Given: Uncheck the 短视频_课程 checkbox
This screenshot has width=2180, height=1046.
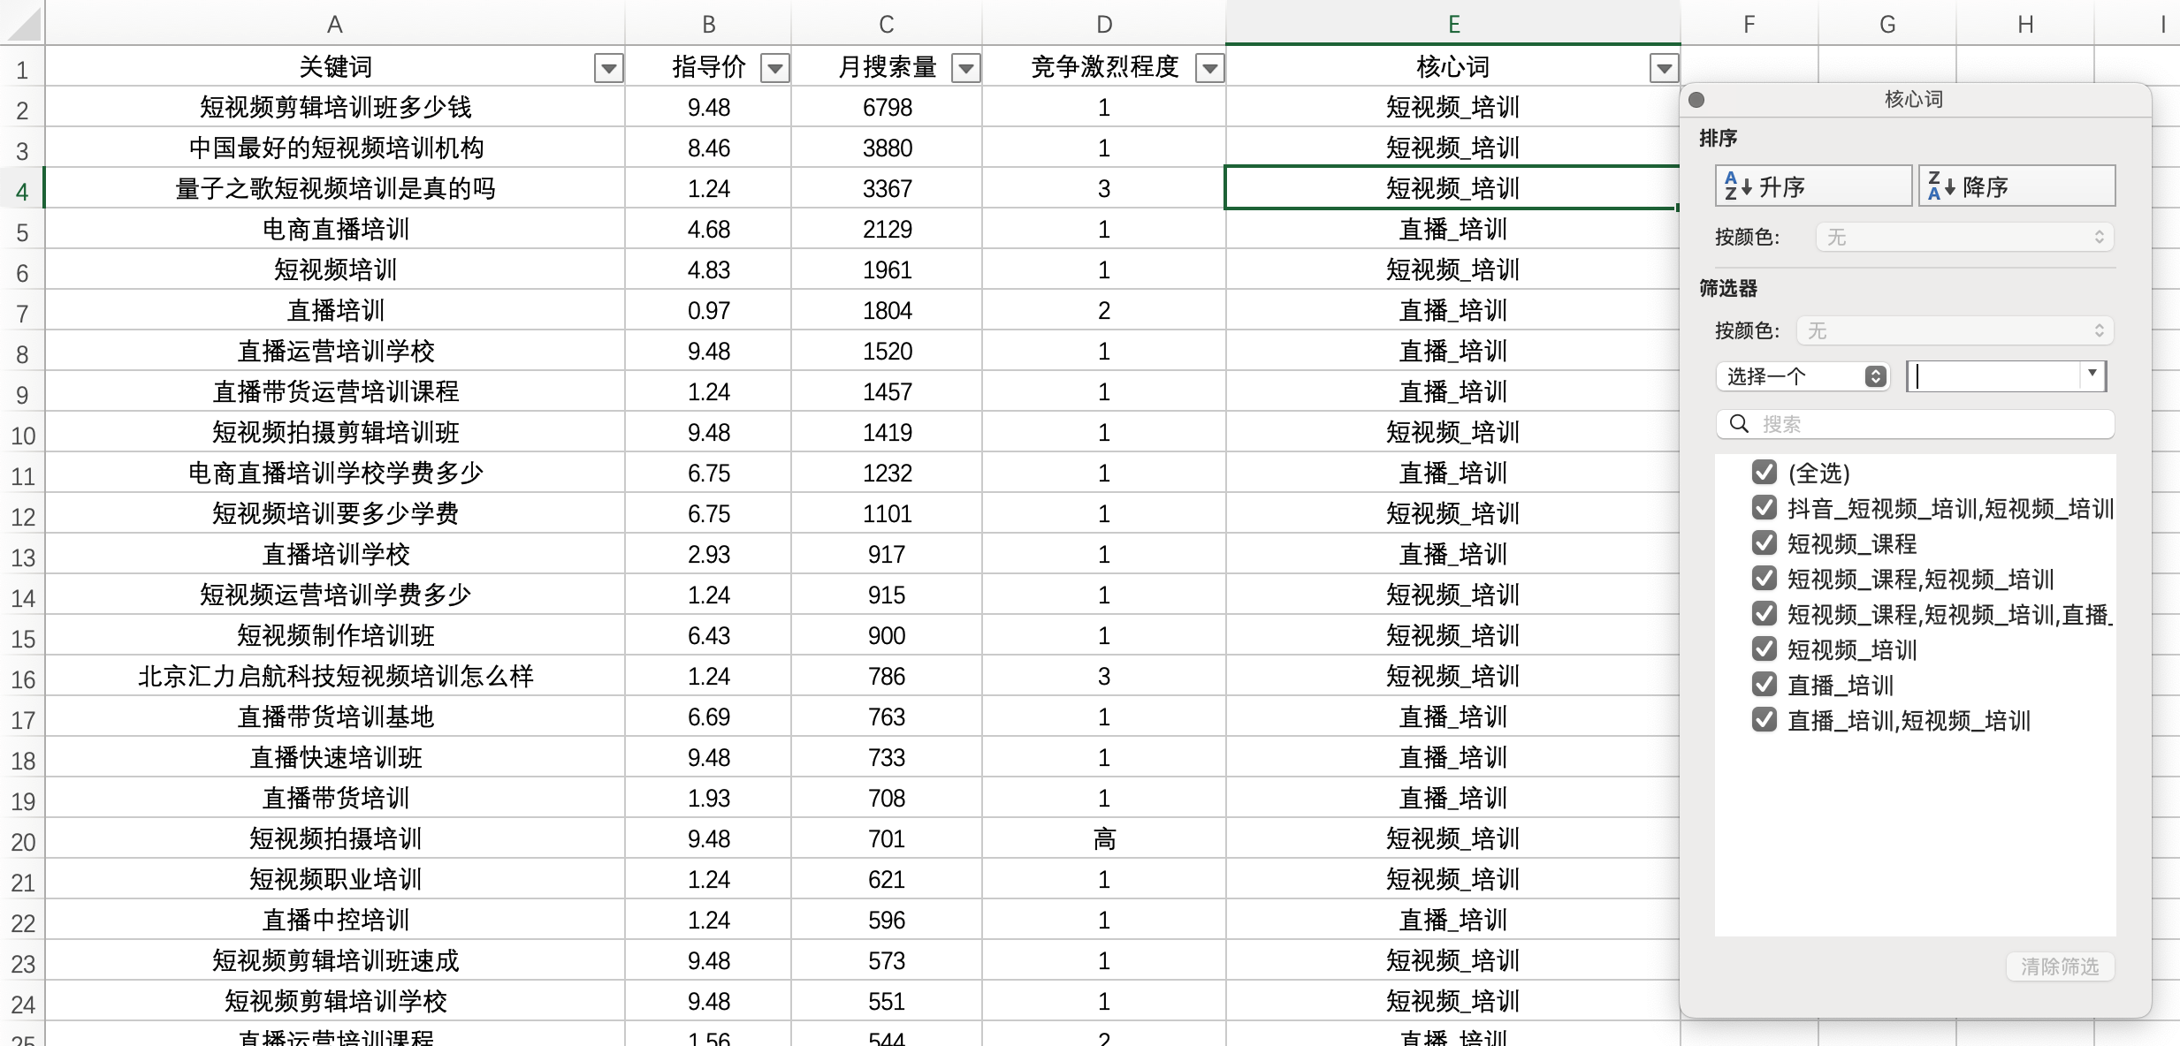Looking at the screenshot, I should [x=1764, y=543].
